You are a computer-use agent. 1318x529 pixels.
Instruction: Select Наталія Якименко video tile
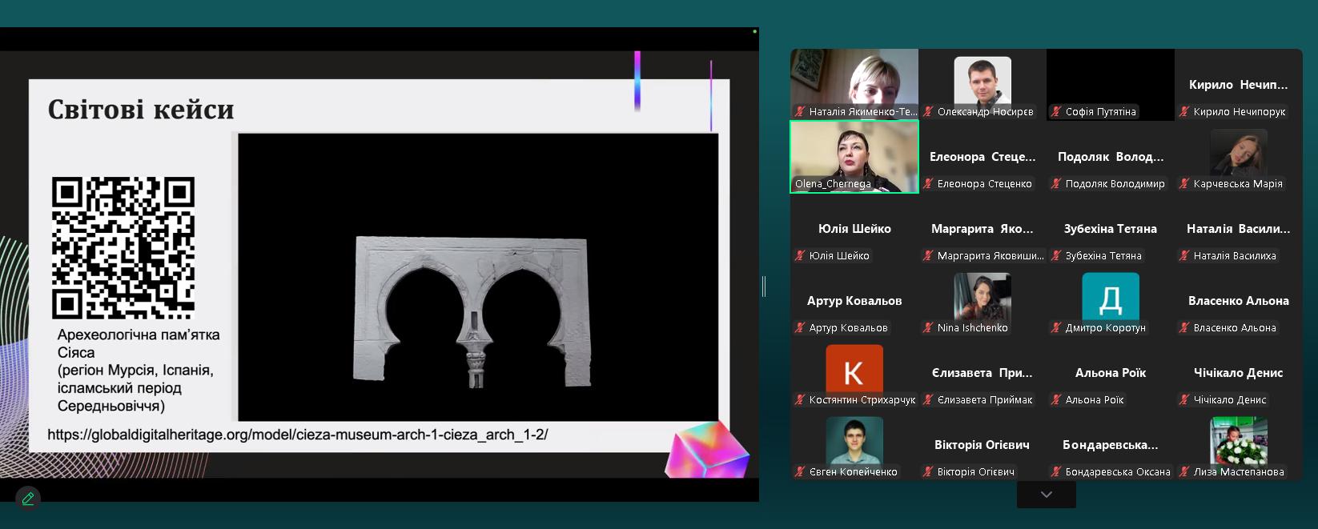pyautogui.click(x=854, y=85)
